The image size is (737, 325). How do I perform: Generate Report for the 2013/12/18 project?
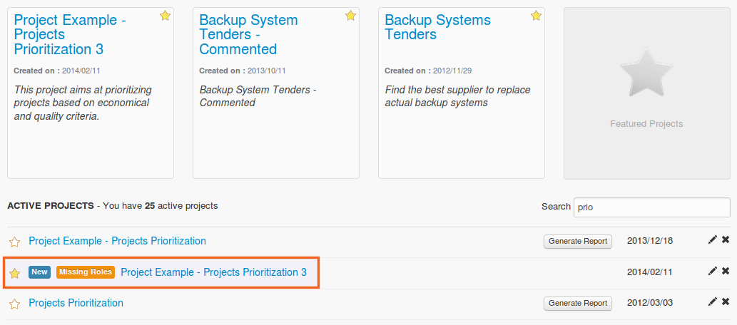(x=578, y=241)
